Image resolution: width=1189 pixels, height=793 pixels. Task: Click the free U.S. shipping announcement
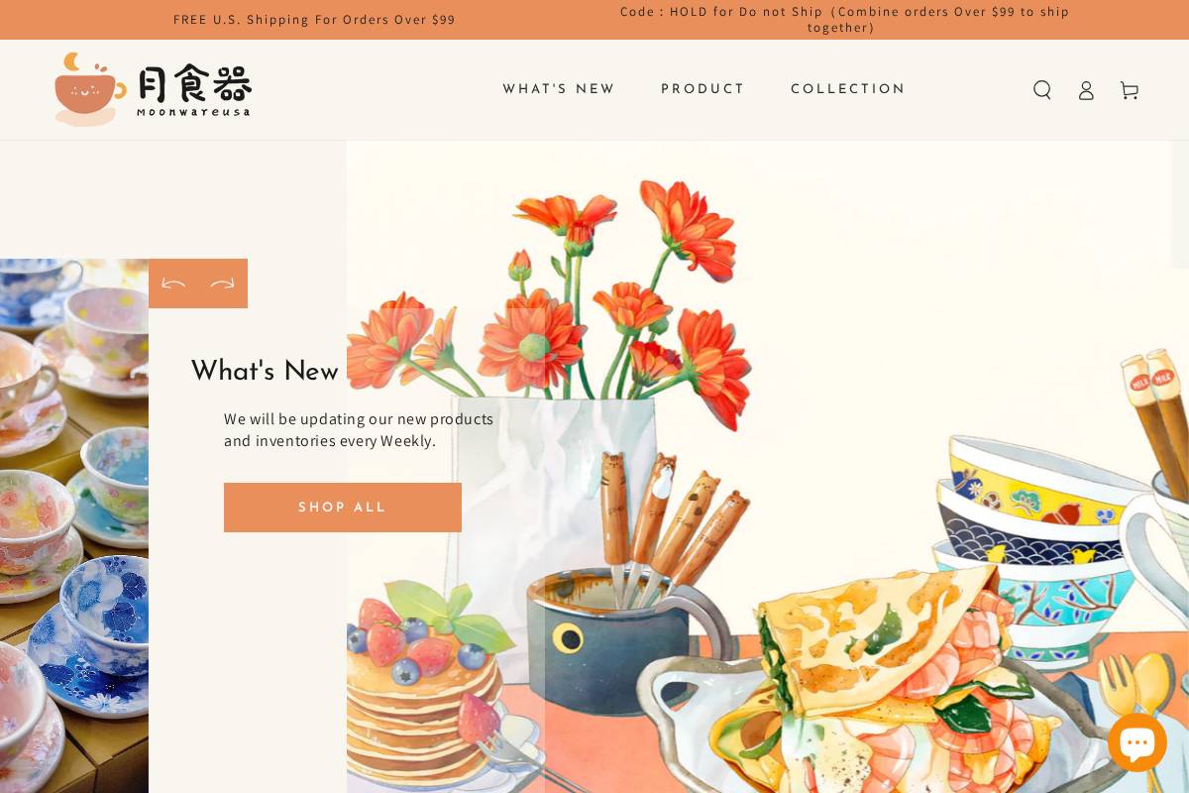tap(314, 20)
